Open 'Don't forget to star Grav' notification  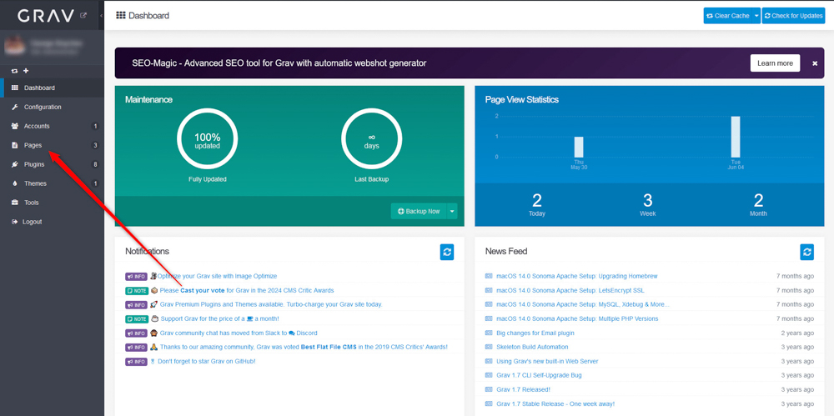click(207, 361)
